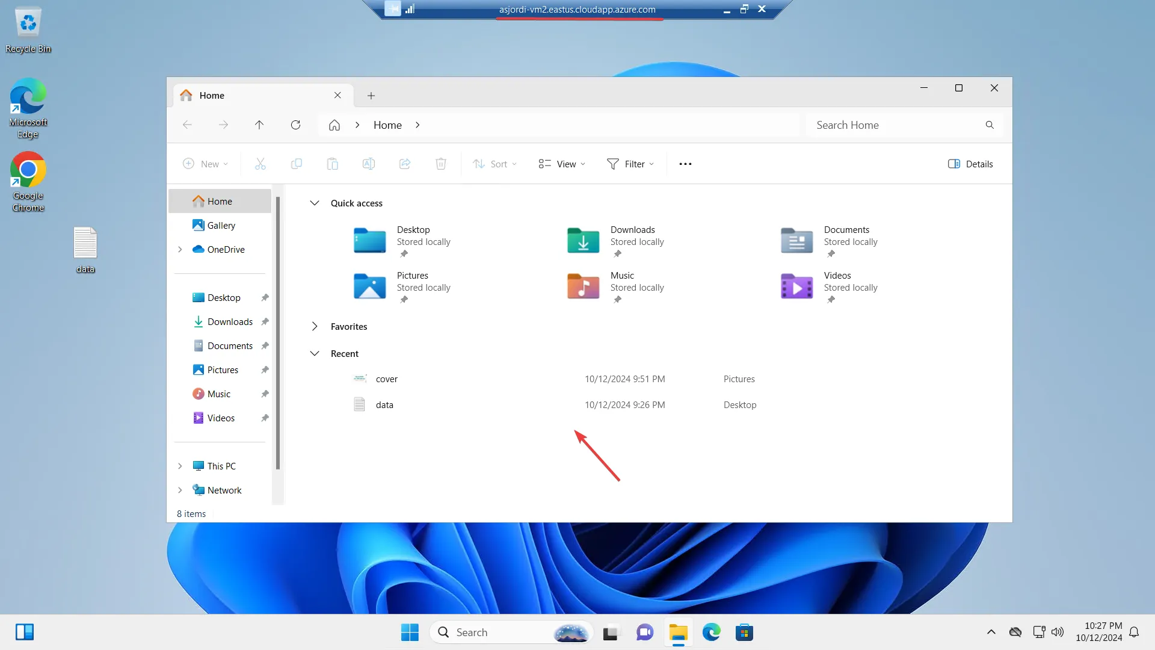Open the Sort dropdown
Viewport: 1155px width, 650px height.
point(495,164)
